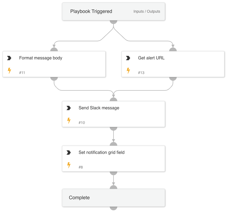Click task number #11 label
Viewport: 227px width, 213px height.
(22, 73)
